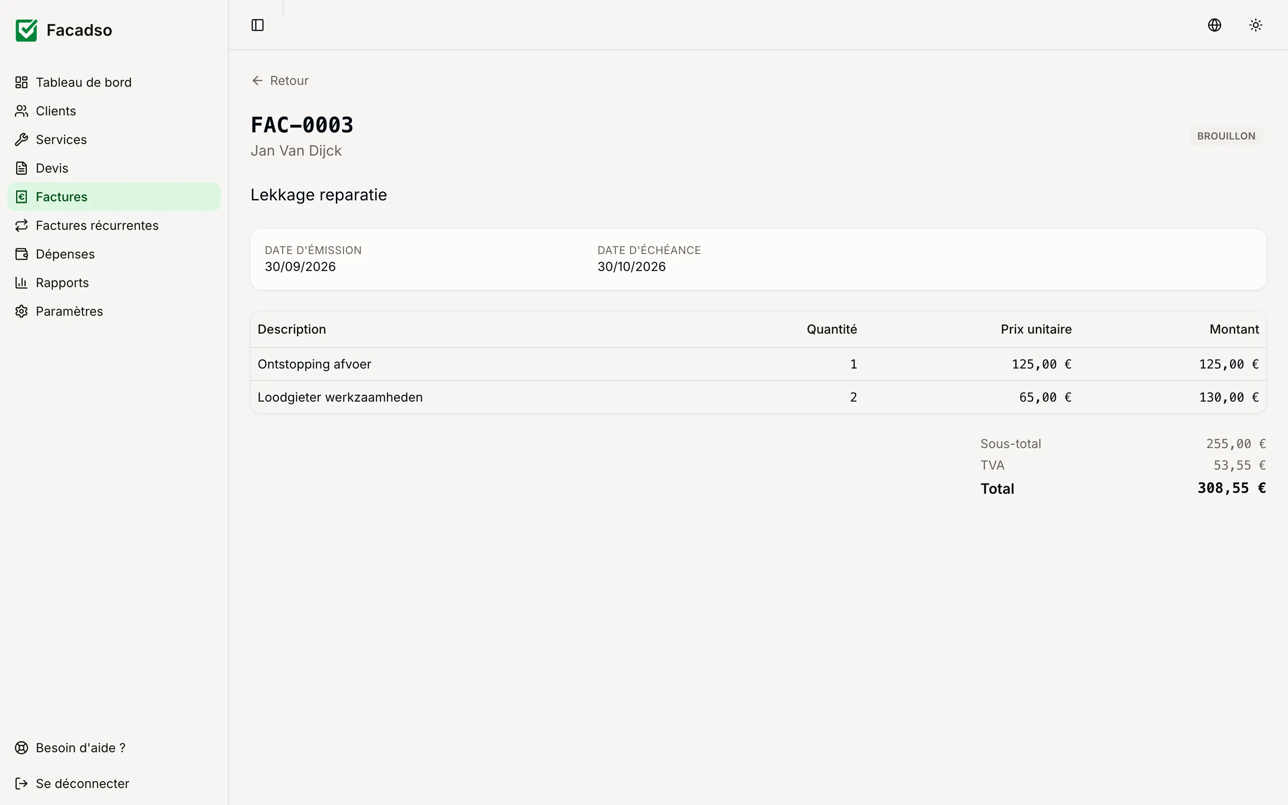Viewport: 1288px width, 805px height.
Task: Click the Retour back link
Action: click(x=280, y=80)
